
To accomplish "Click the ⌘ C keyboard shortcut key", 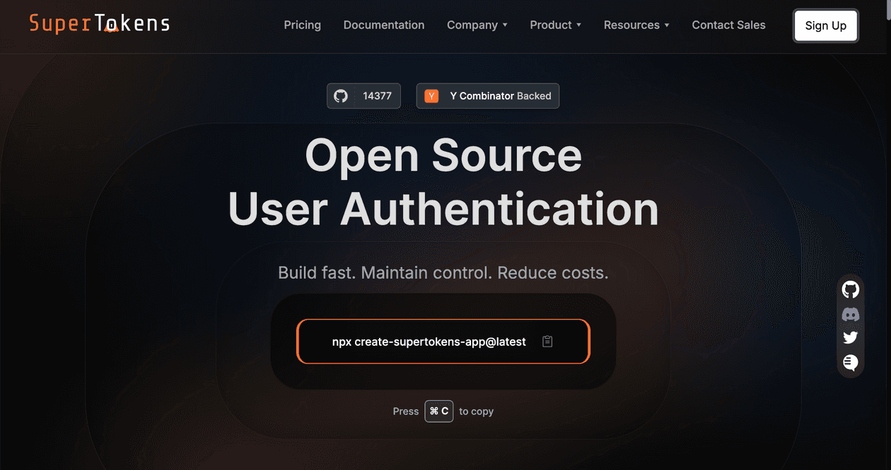I will pos(438,411).
